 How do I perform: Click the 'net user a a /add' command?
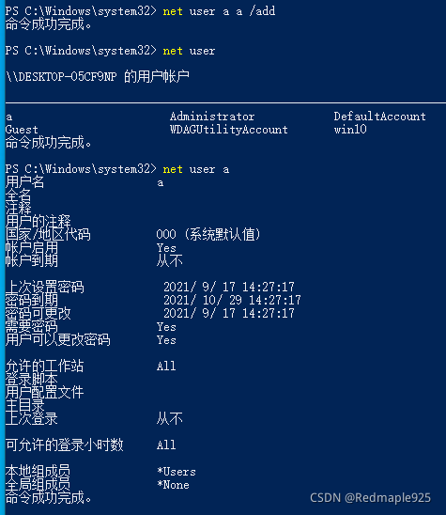tap(219, 12)
